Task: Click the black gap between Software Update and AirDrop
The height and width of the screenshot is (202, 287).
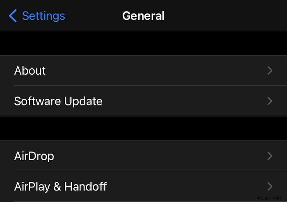Action: click(x=143, y=129)
